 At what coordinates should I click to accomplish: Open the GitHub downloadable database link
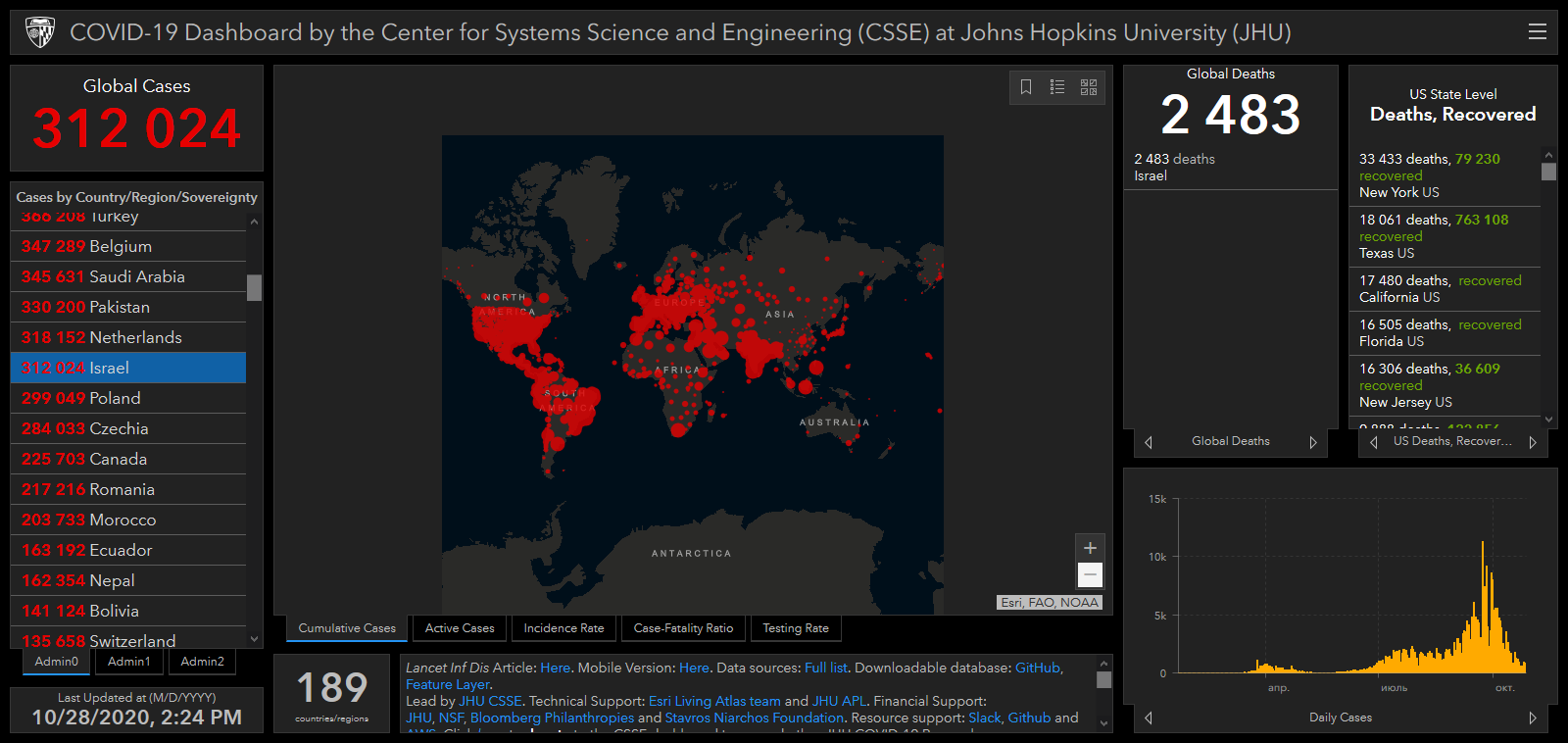1038,668
